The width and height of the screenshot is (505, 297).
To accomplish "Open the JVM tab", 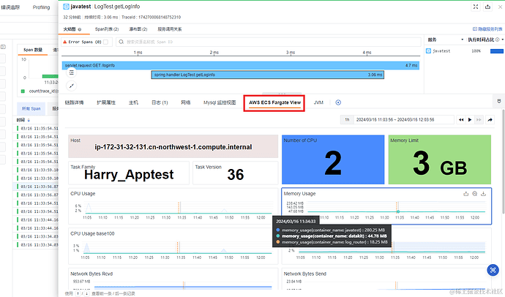I will coord(318,102).
